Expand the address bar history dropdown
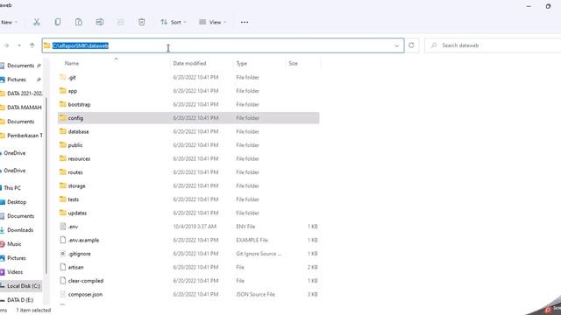 (396, 45)
